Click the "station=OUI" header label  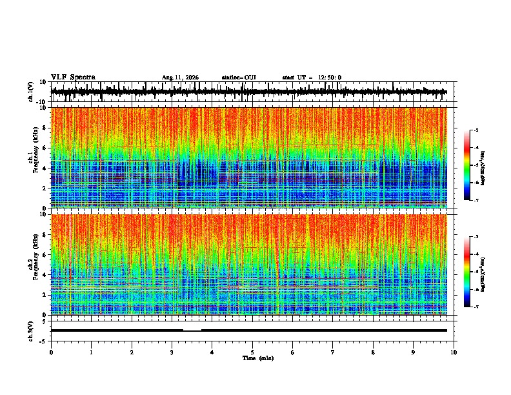239,77
